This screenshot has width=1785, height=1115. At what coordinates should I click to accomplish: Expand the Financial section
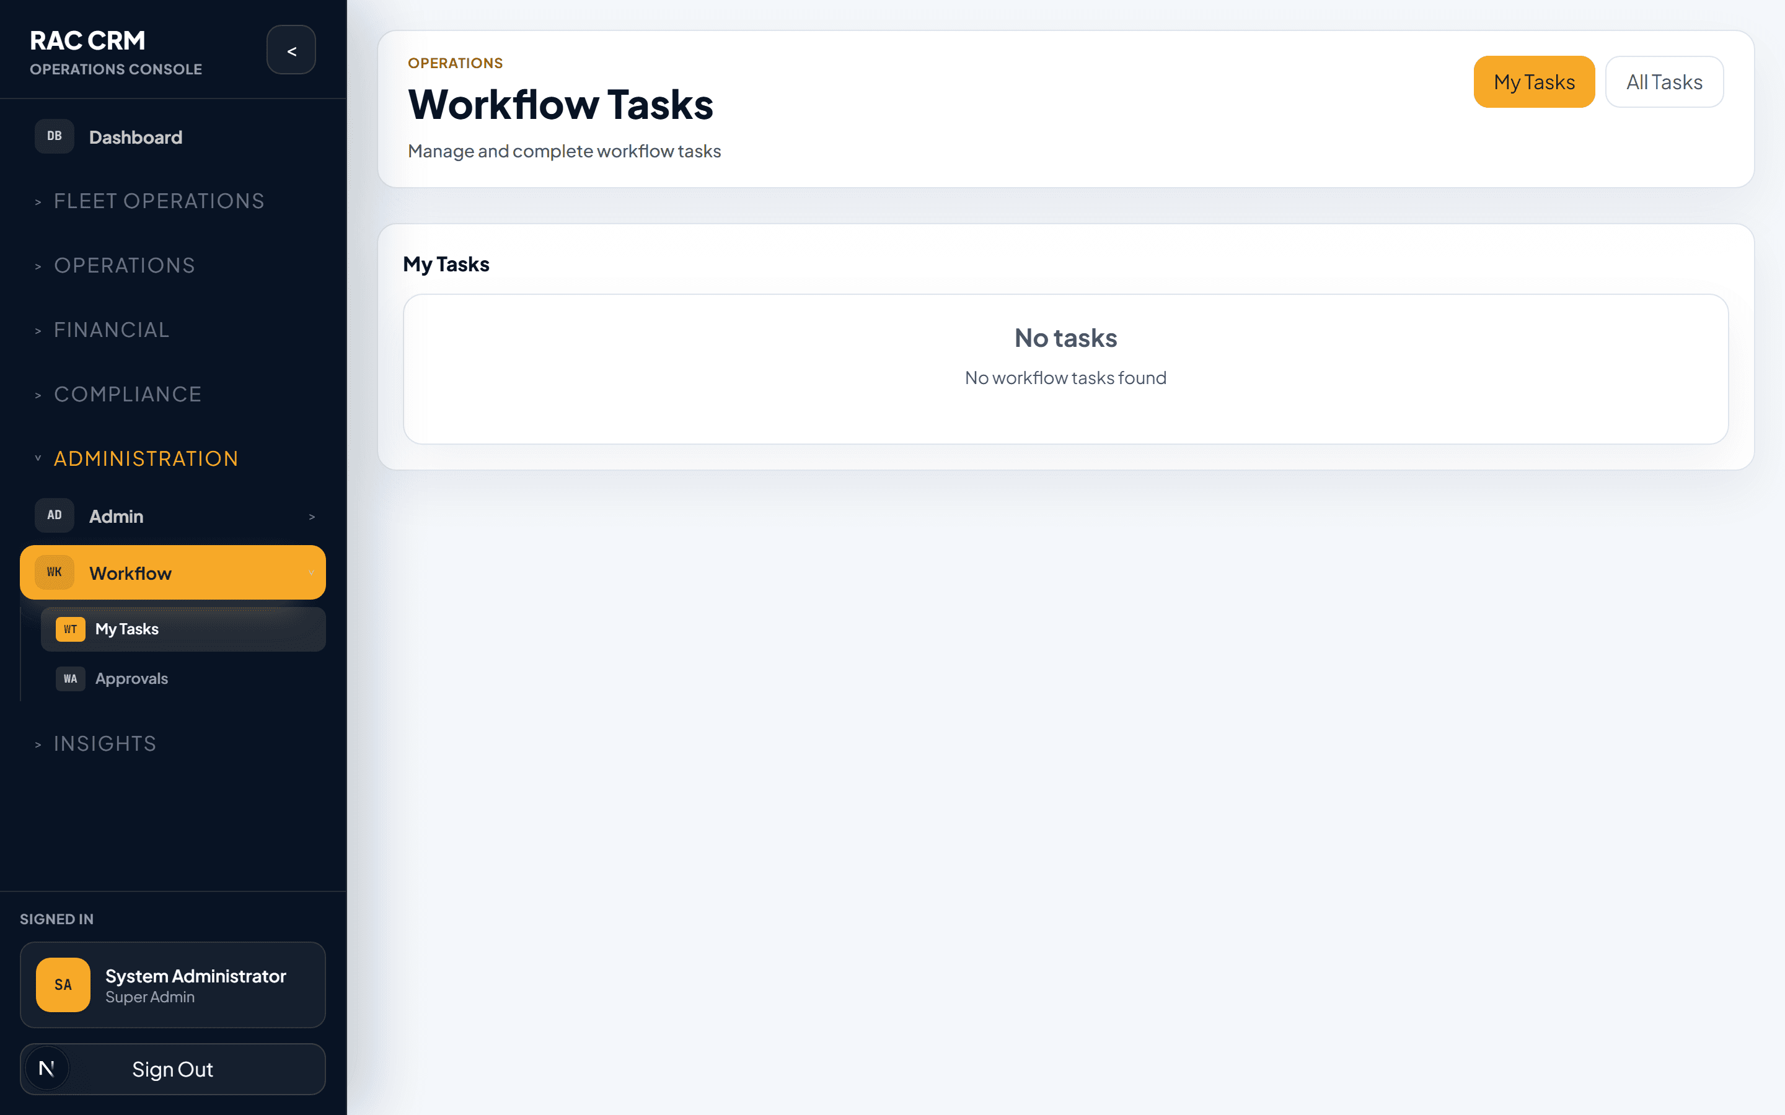point(102,330)
